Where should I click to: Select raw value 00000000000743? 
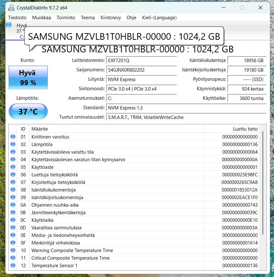pyautogui.click(x=240, y=205)
